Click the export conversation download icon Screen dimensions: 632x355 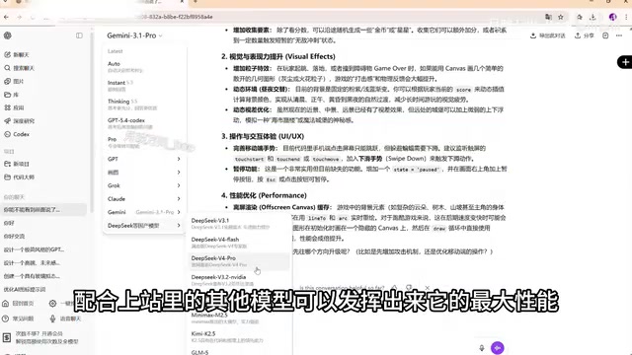click(533, 35)
